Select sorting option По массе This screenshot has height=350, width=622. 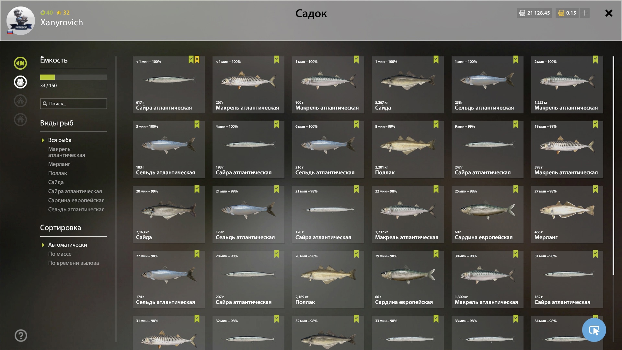60,254
